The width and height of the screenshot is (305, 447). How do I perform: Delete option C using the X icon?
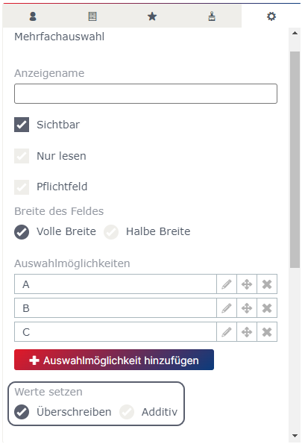click(x=267, y=332)
